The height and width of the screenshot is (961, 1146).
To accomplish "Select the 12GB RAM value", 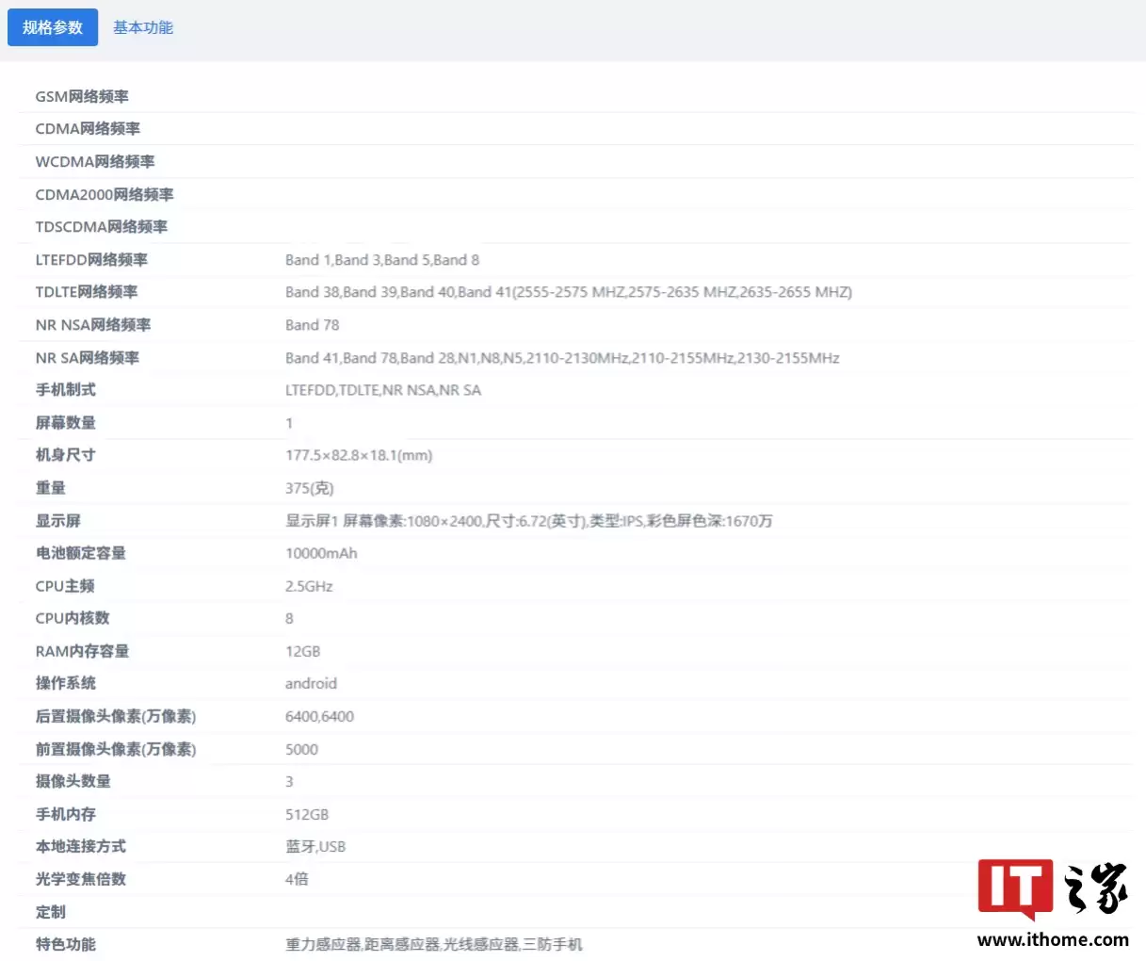I will pyautogui.click(x=302, y=650).
